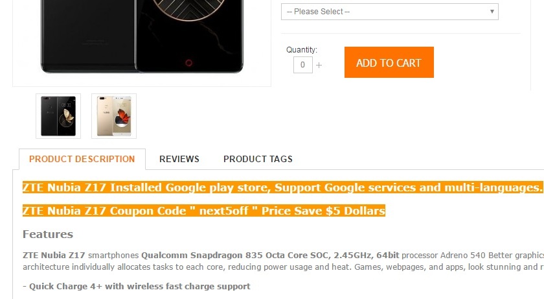Select the black Nubia Z17 thumbnail
The height and width of the screenshot is (299, 544).
pos(58,116)
